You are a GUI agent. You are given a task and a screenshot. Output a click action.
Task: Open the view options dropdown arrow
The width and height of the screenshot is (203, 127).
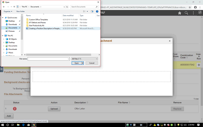tap(88, 11)
